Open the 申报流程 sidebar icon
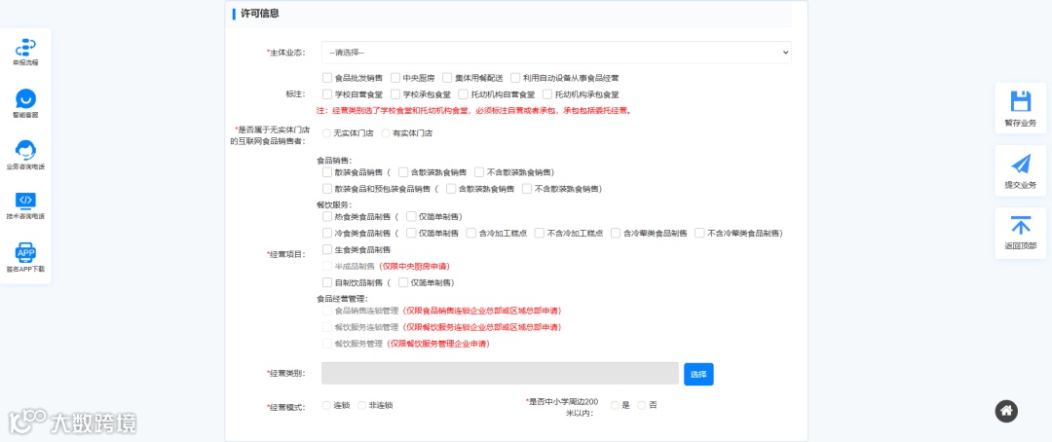Viewport: 1052px width, 442px height. (25, 47)
